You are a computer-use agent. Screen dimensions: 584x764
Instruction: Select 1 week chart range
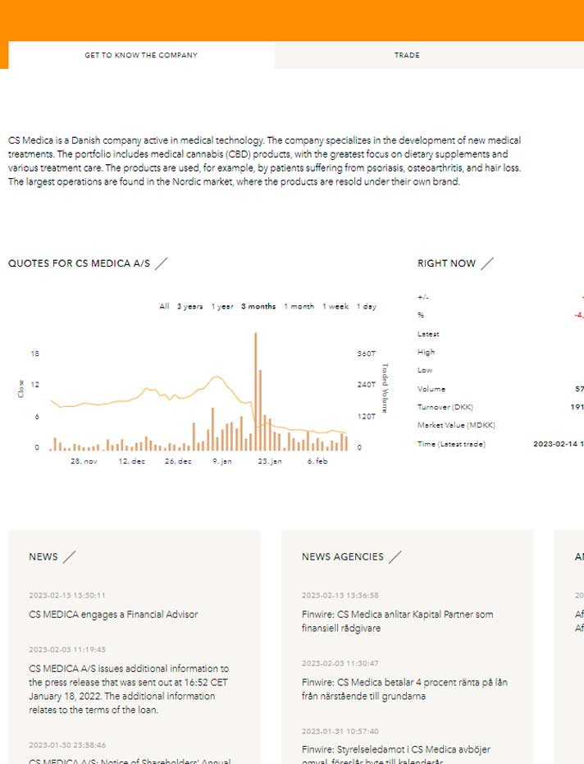click(x=335, y=306)
